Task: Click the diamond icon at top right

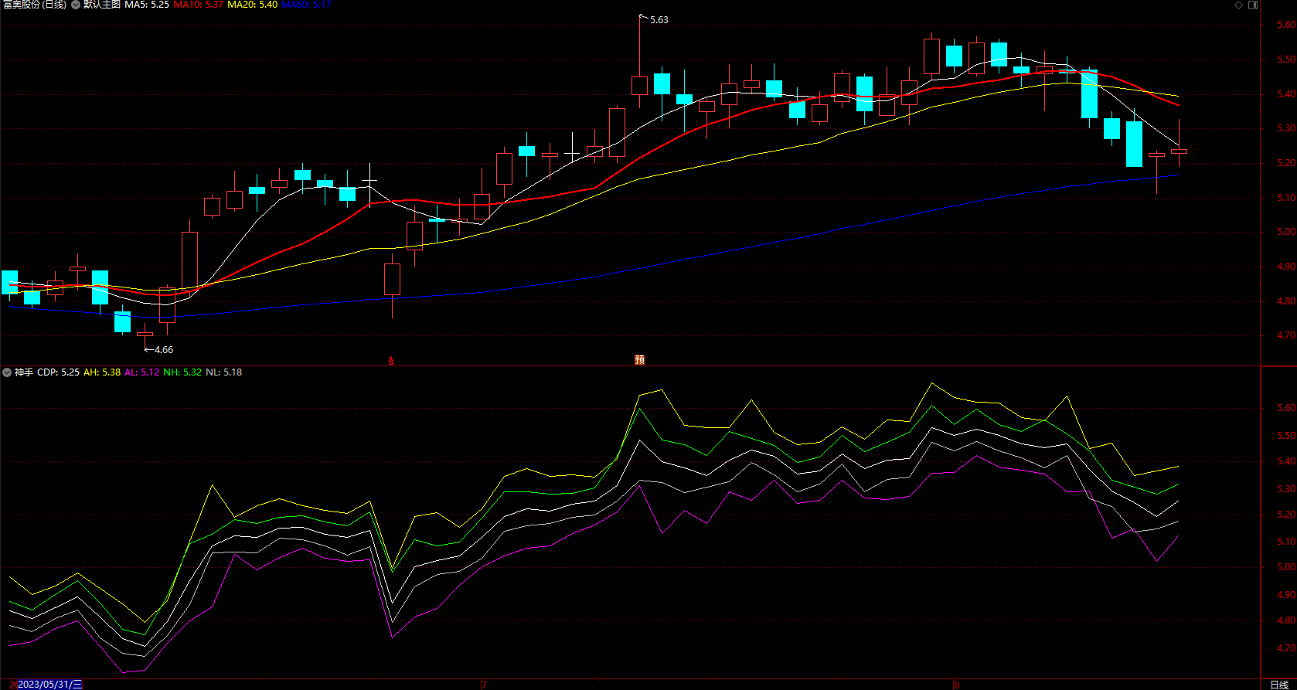Action: pyautogui.click(x=1238, y=5)
